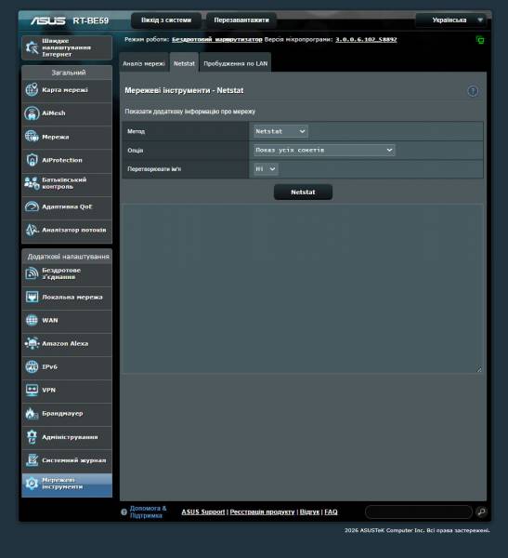Open the VPN icon in the sidebar
The height and width of the screenshot is (558, 508).
(32, 390)
